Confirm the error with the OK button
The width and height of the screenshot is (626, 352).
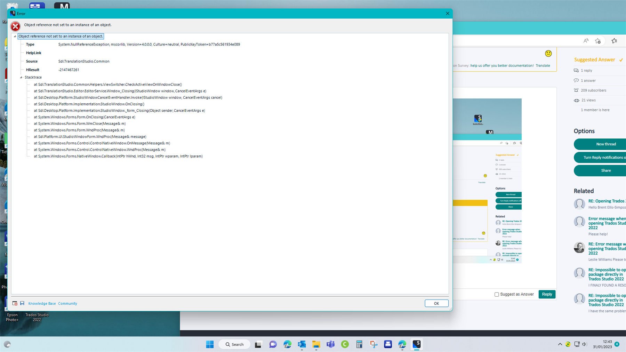pyautogui.click(x=436, y=303)
